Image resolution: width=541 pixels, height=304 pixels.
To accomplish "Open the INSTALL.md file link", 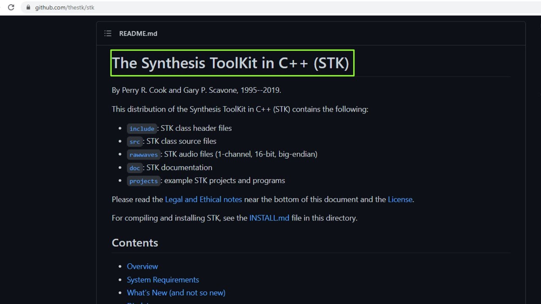I will point(269,218).
